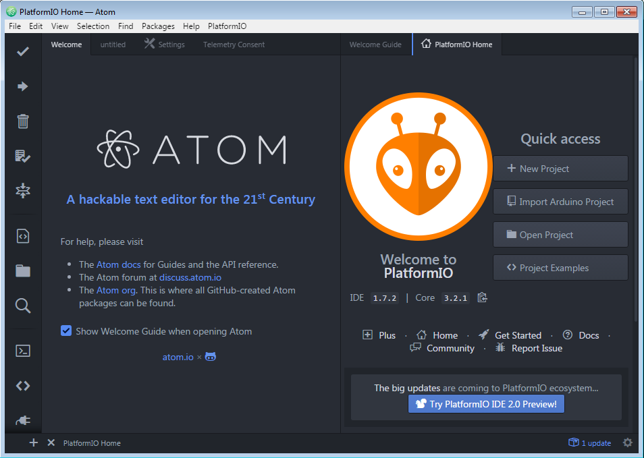Open the View menu
Viewport: 644px width, 458px height.
(x=59, y=26)
